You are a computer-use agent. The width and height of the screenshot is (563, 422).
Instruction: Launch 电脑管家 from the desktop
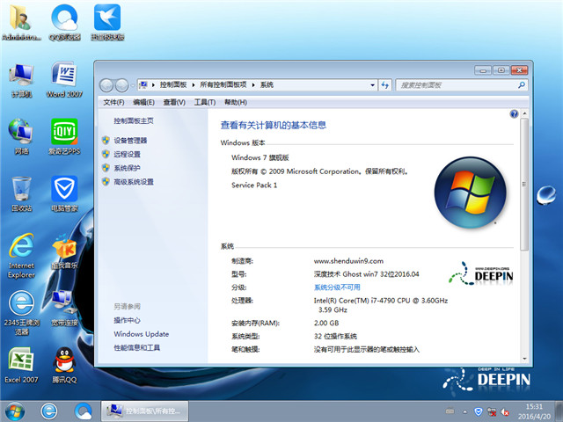click(x=64, y=193)
